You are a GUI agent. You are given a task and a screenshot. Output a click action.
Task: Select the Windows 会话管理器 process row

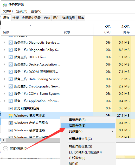(x=31, y=130)
